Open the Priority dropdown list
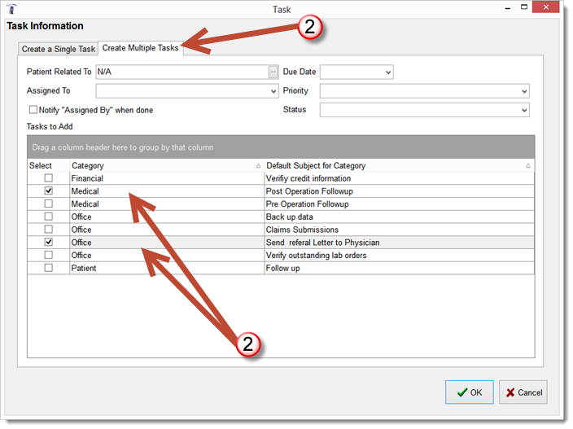573x429 pixels. [x=523, y=91]
